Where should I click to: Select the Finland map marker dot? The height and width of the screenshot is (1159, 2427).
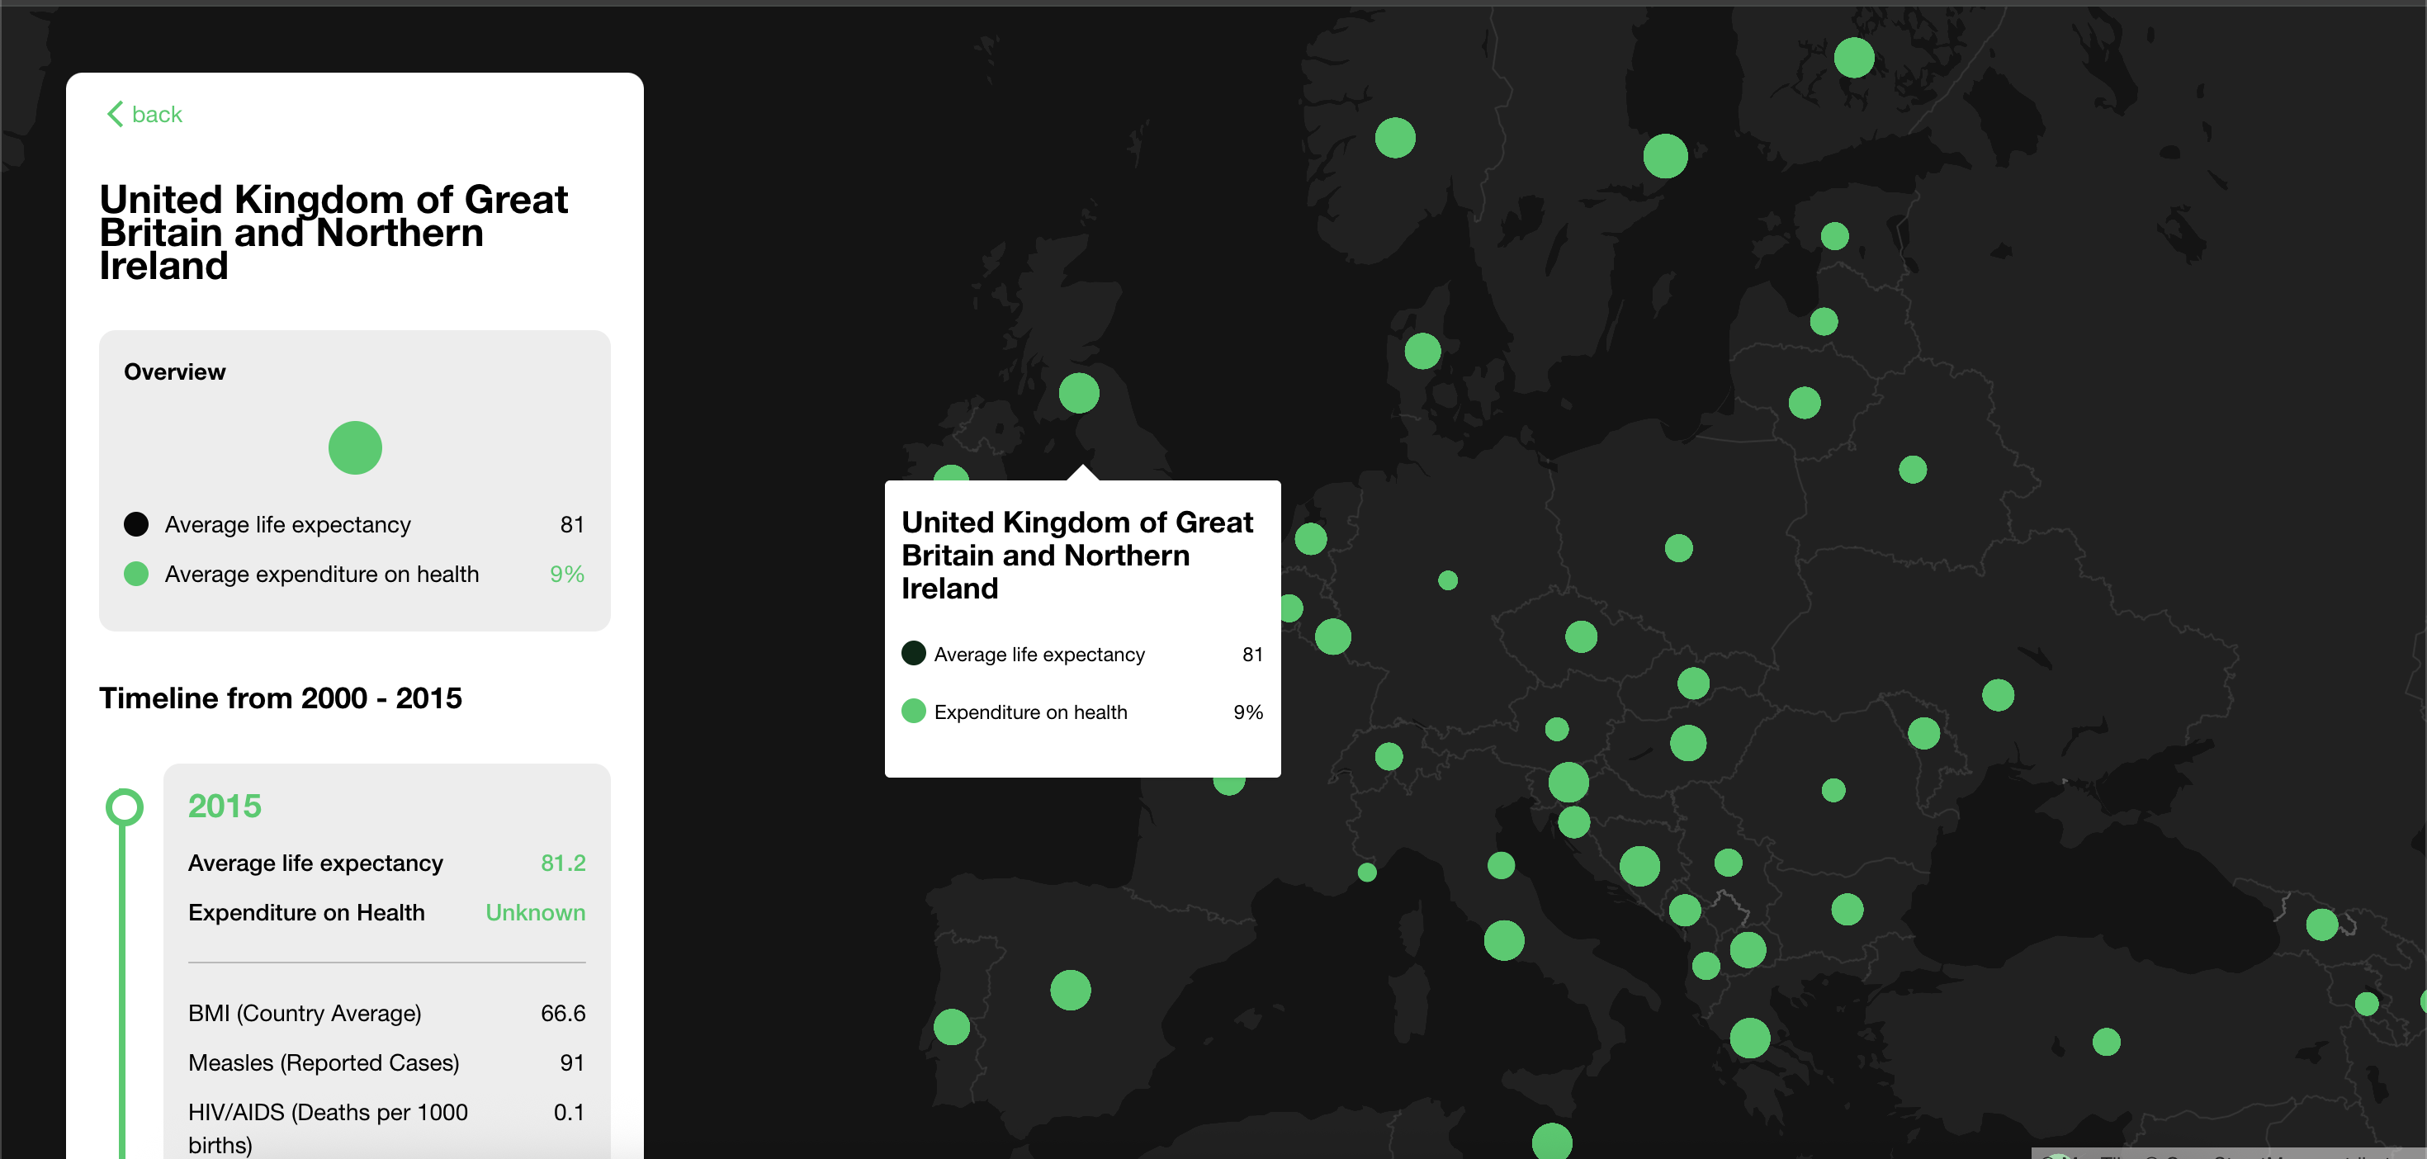tap(1854, 58)
